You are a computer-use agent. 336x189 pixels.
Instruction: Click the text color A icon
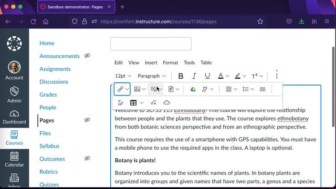pyautogui.click(x=220, y=76)
